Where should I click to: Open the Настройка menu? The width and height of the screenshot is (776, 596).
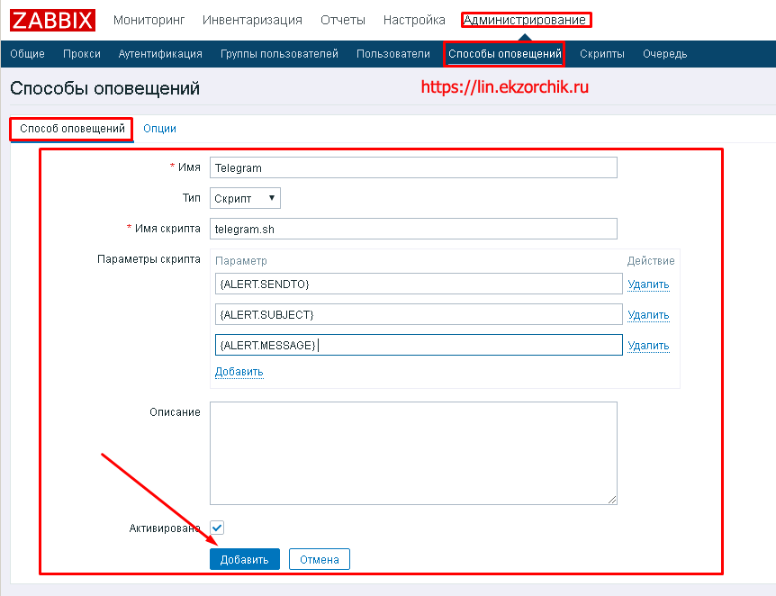pyautogui.click(x=414, y=20)
